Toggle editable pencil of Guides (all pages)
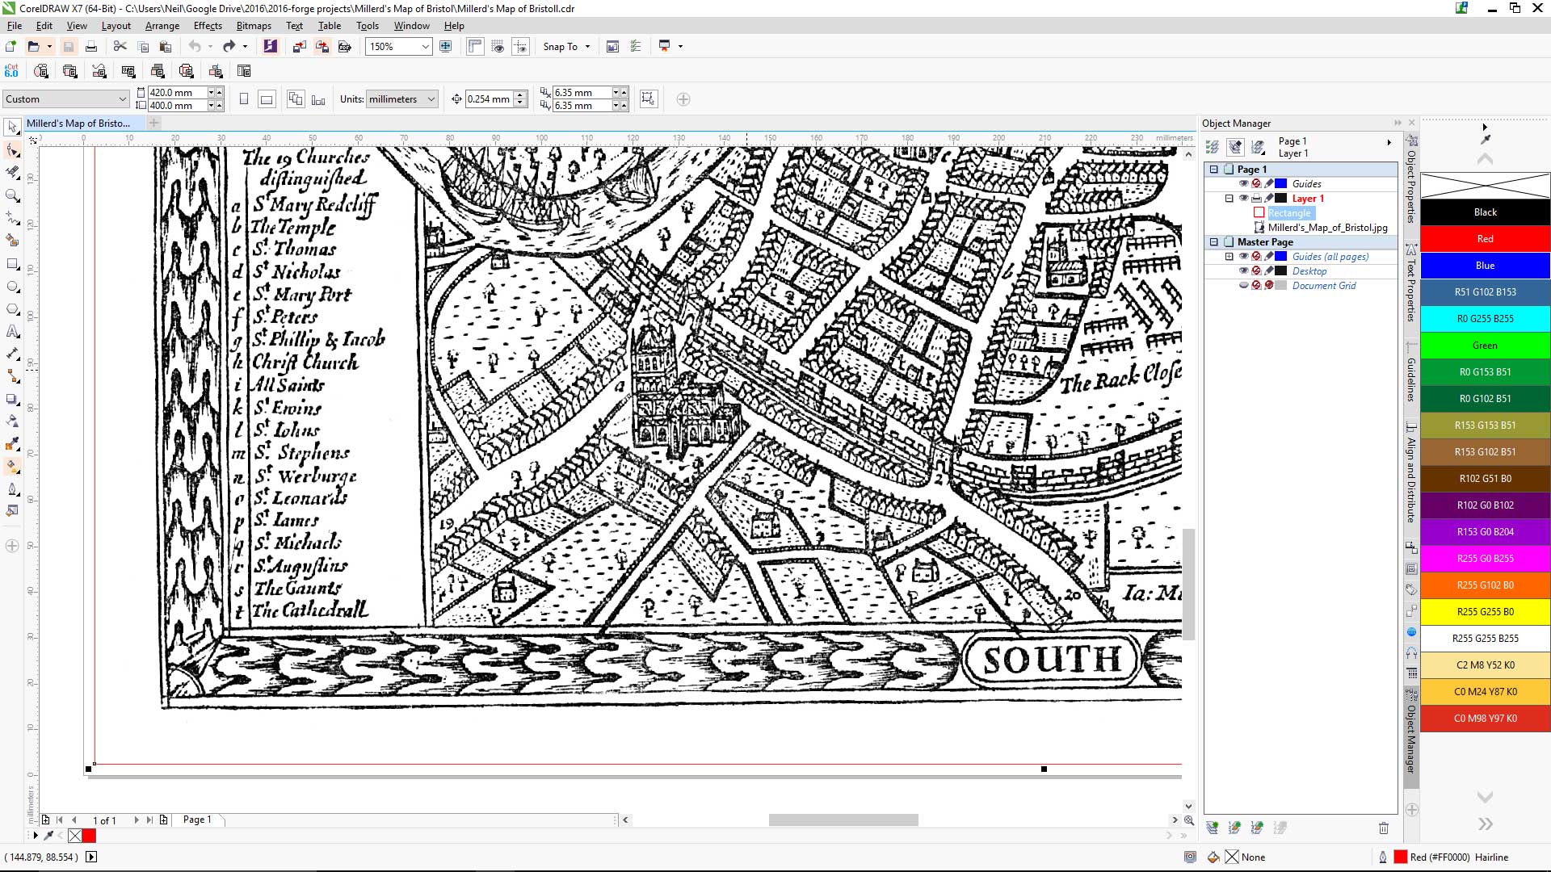This screenshot has width=1551, height=872. pos(1269,257)
